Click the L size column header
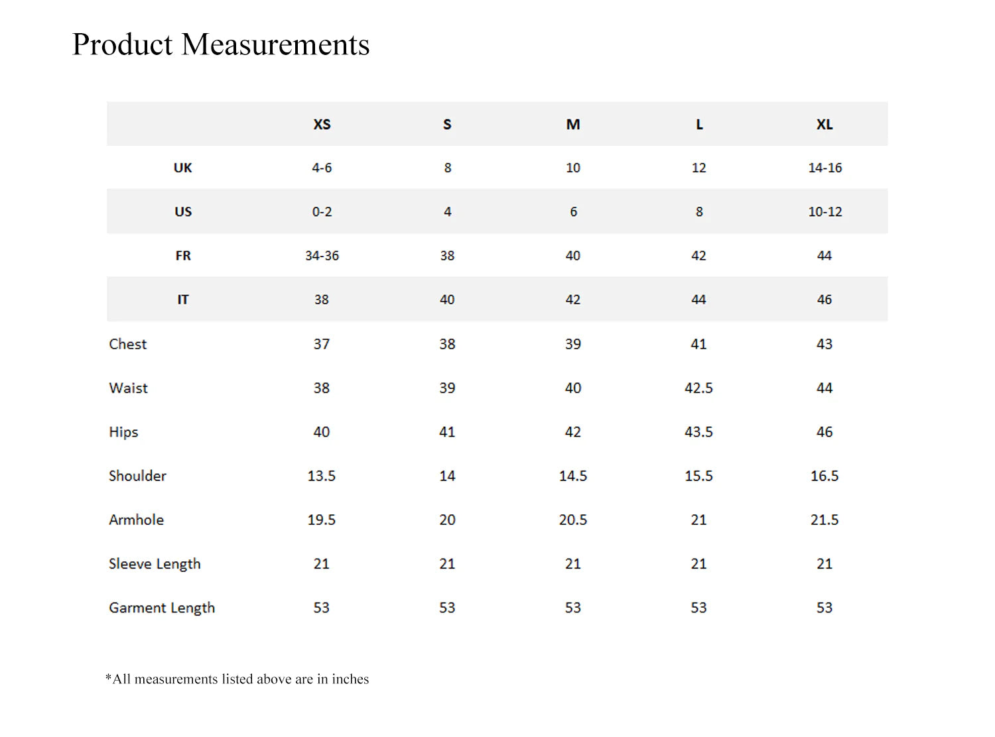 coord(699,125)
